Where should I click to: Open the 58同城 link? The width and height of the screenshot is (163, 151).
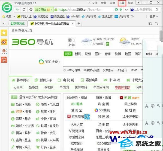point(104,117)
